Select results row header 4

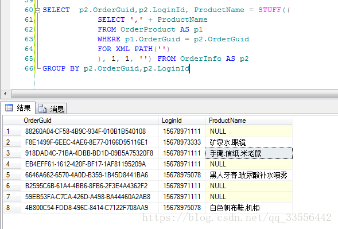[x=12, y=164]
